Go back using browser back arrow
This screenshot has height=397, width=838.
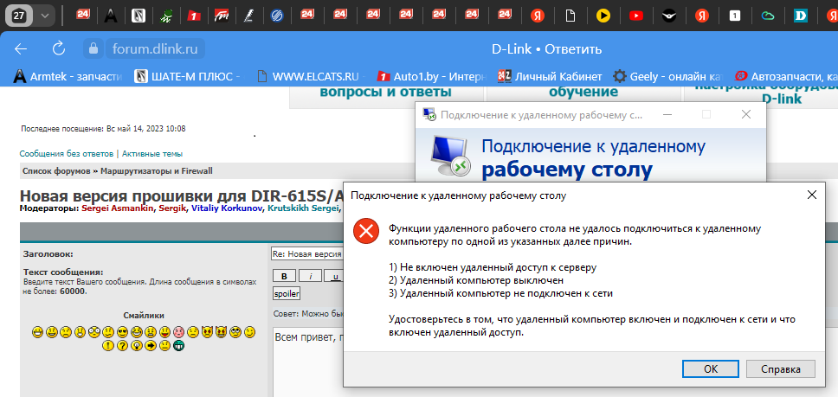click(20, 49)
